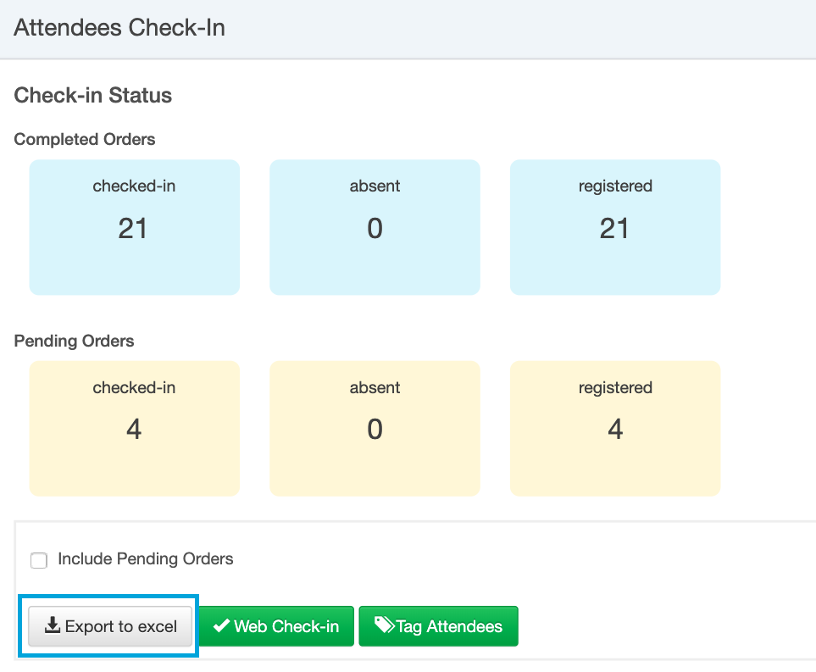This screenshot has width=816, height=672.
Task: Click the Pending Orders section label
Action: [74, 341]
